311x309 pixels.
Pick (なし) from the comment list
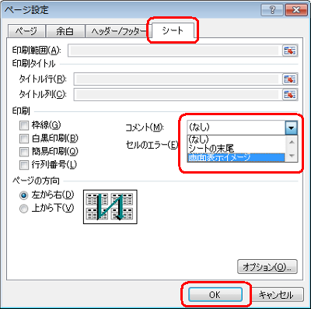[236, 139]
